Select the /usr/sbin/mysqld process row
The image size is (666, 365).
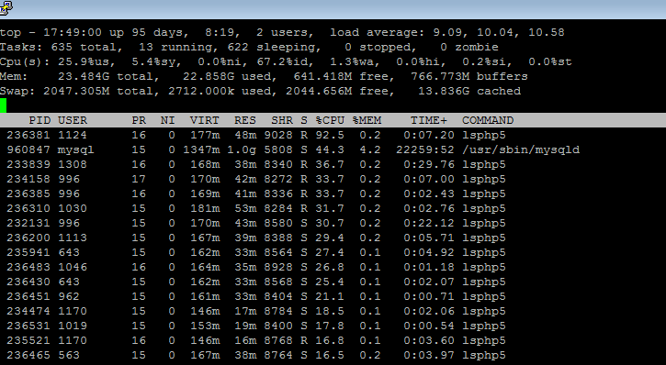point(293,149)
